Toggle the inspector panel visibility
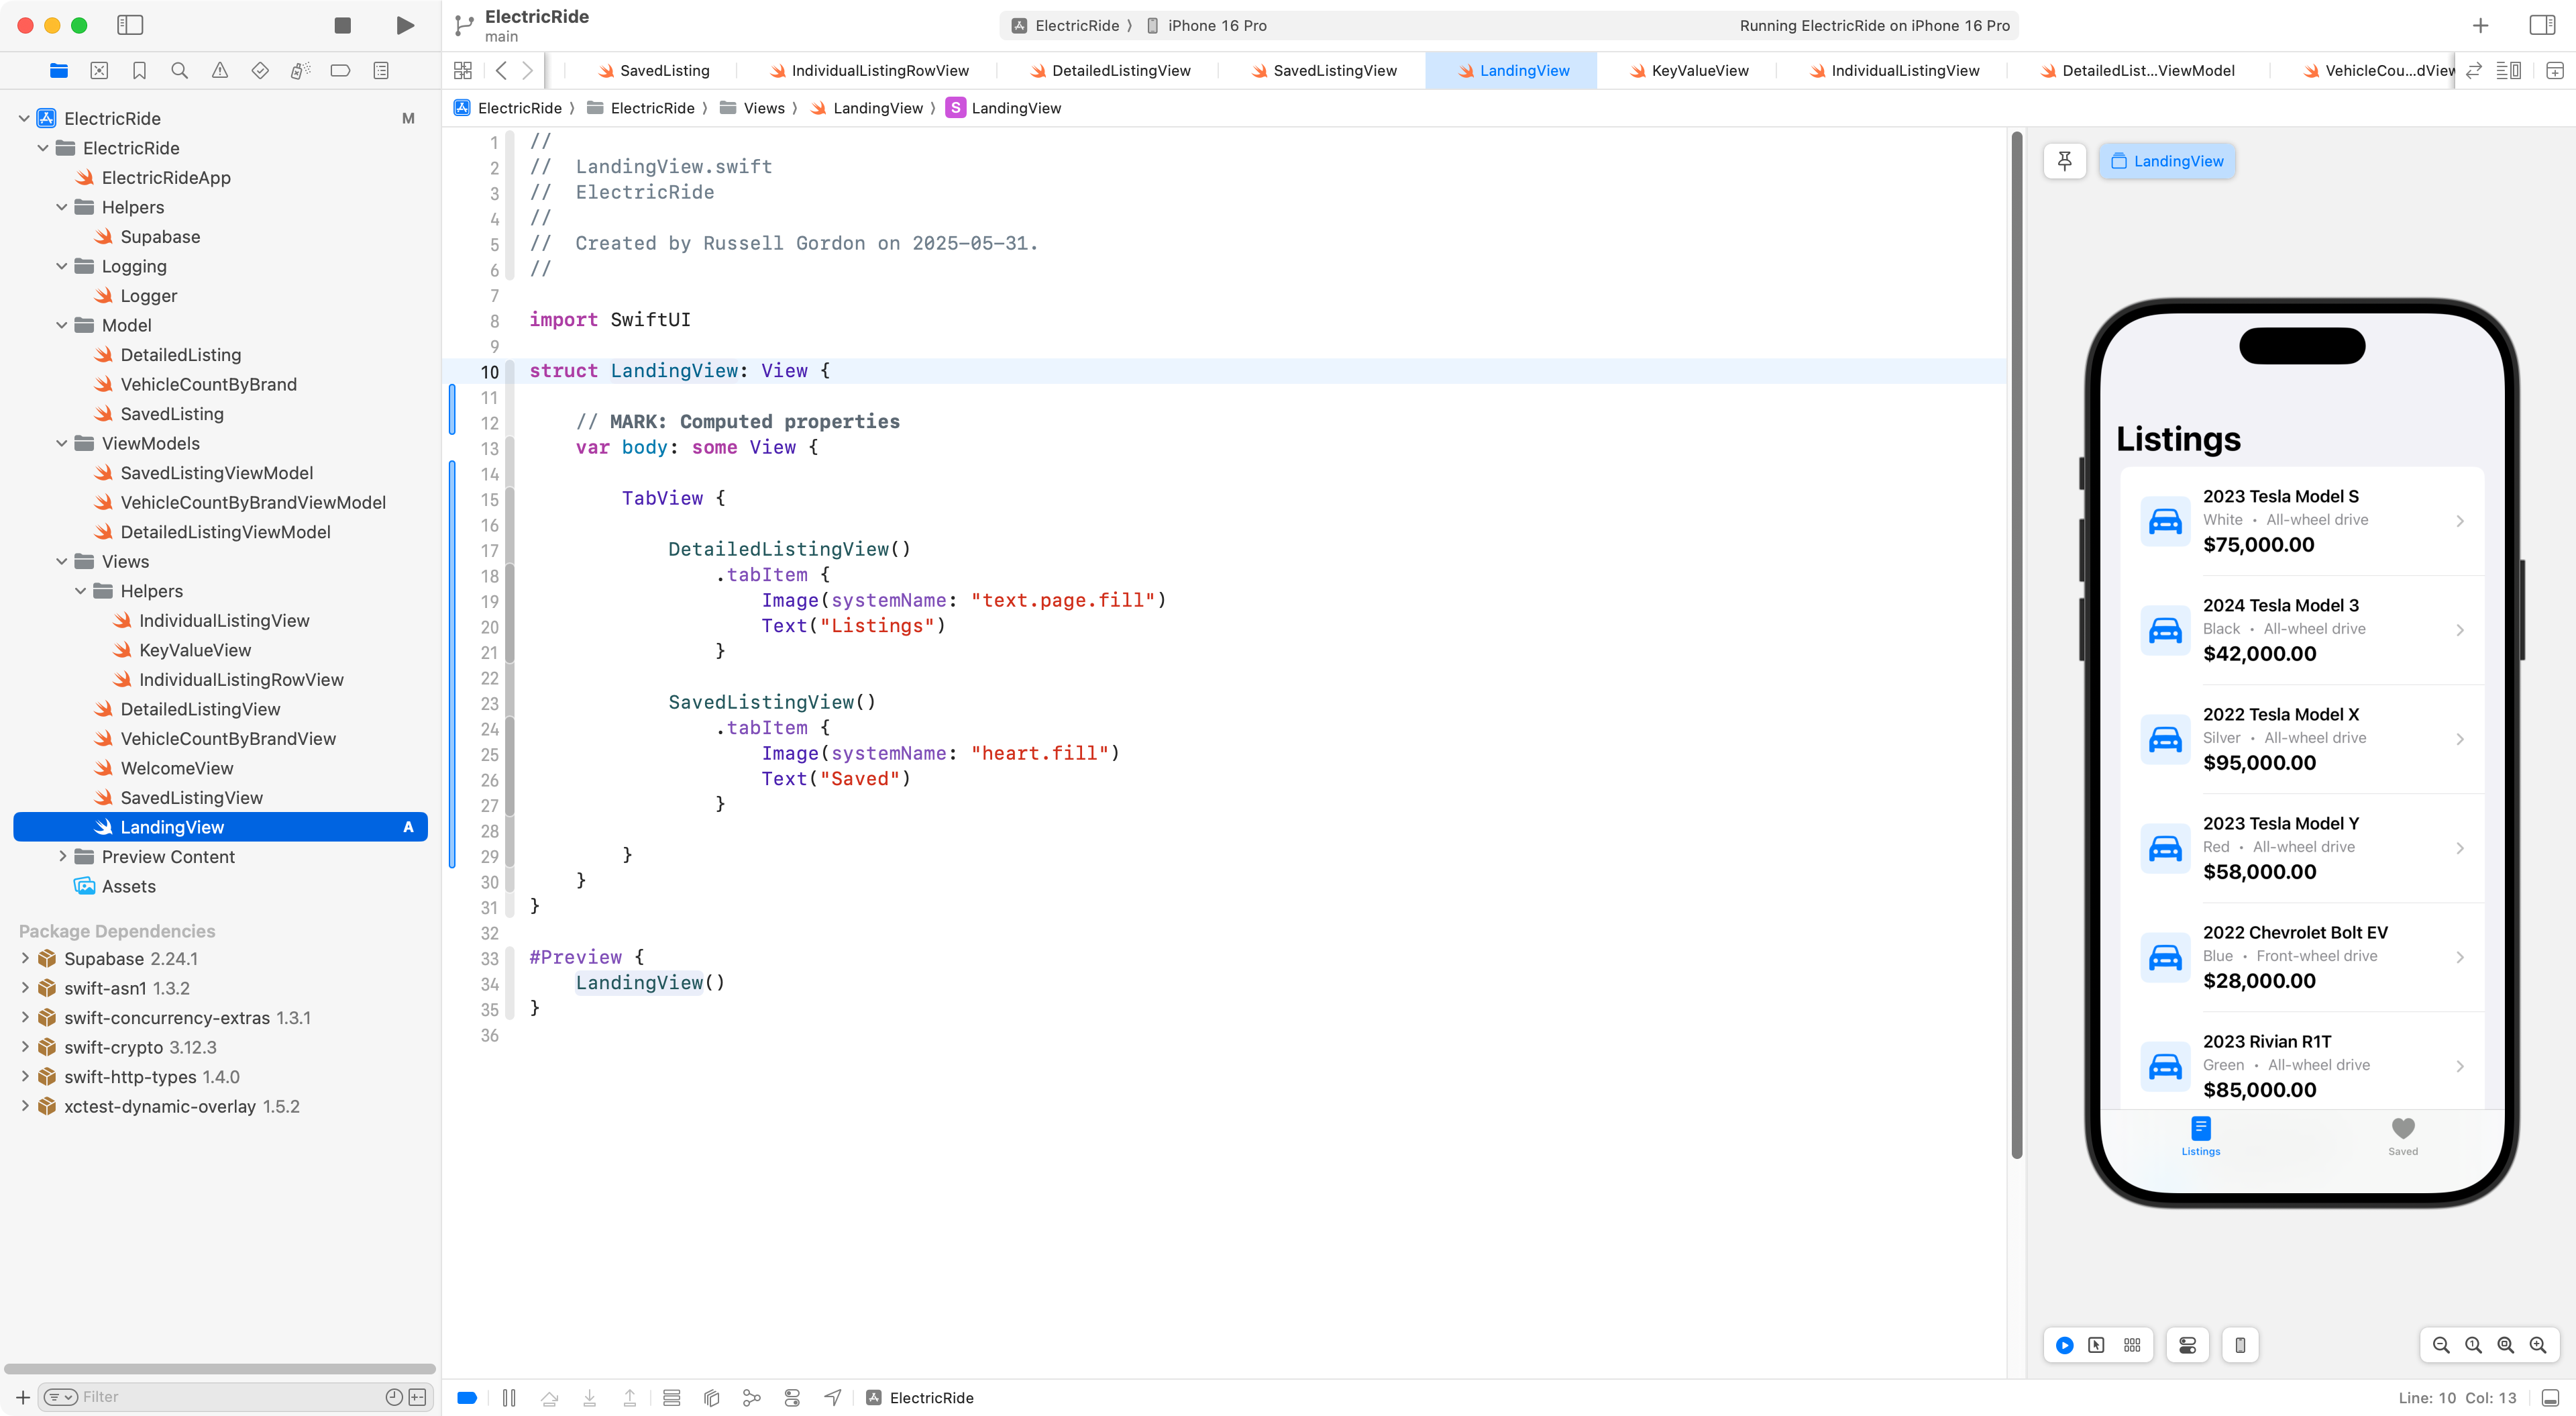The width and height of the screenshot is (2576, 1416). coord(2542,25)
